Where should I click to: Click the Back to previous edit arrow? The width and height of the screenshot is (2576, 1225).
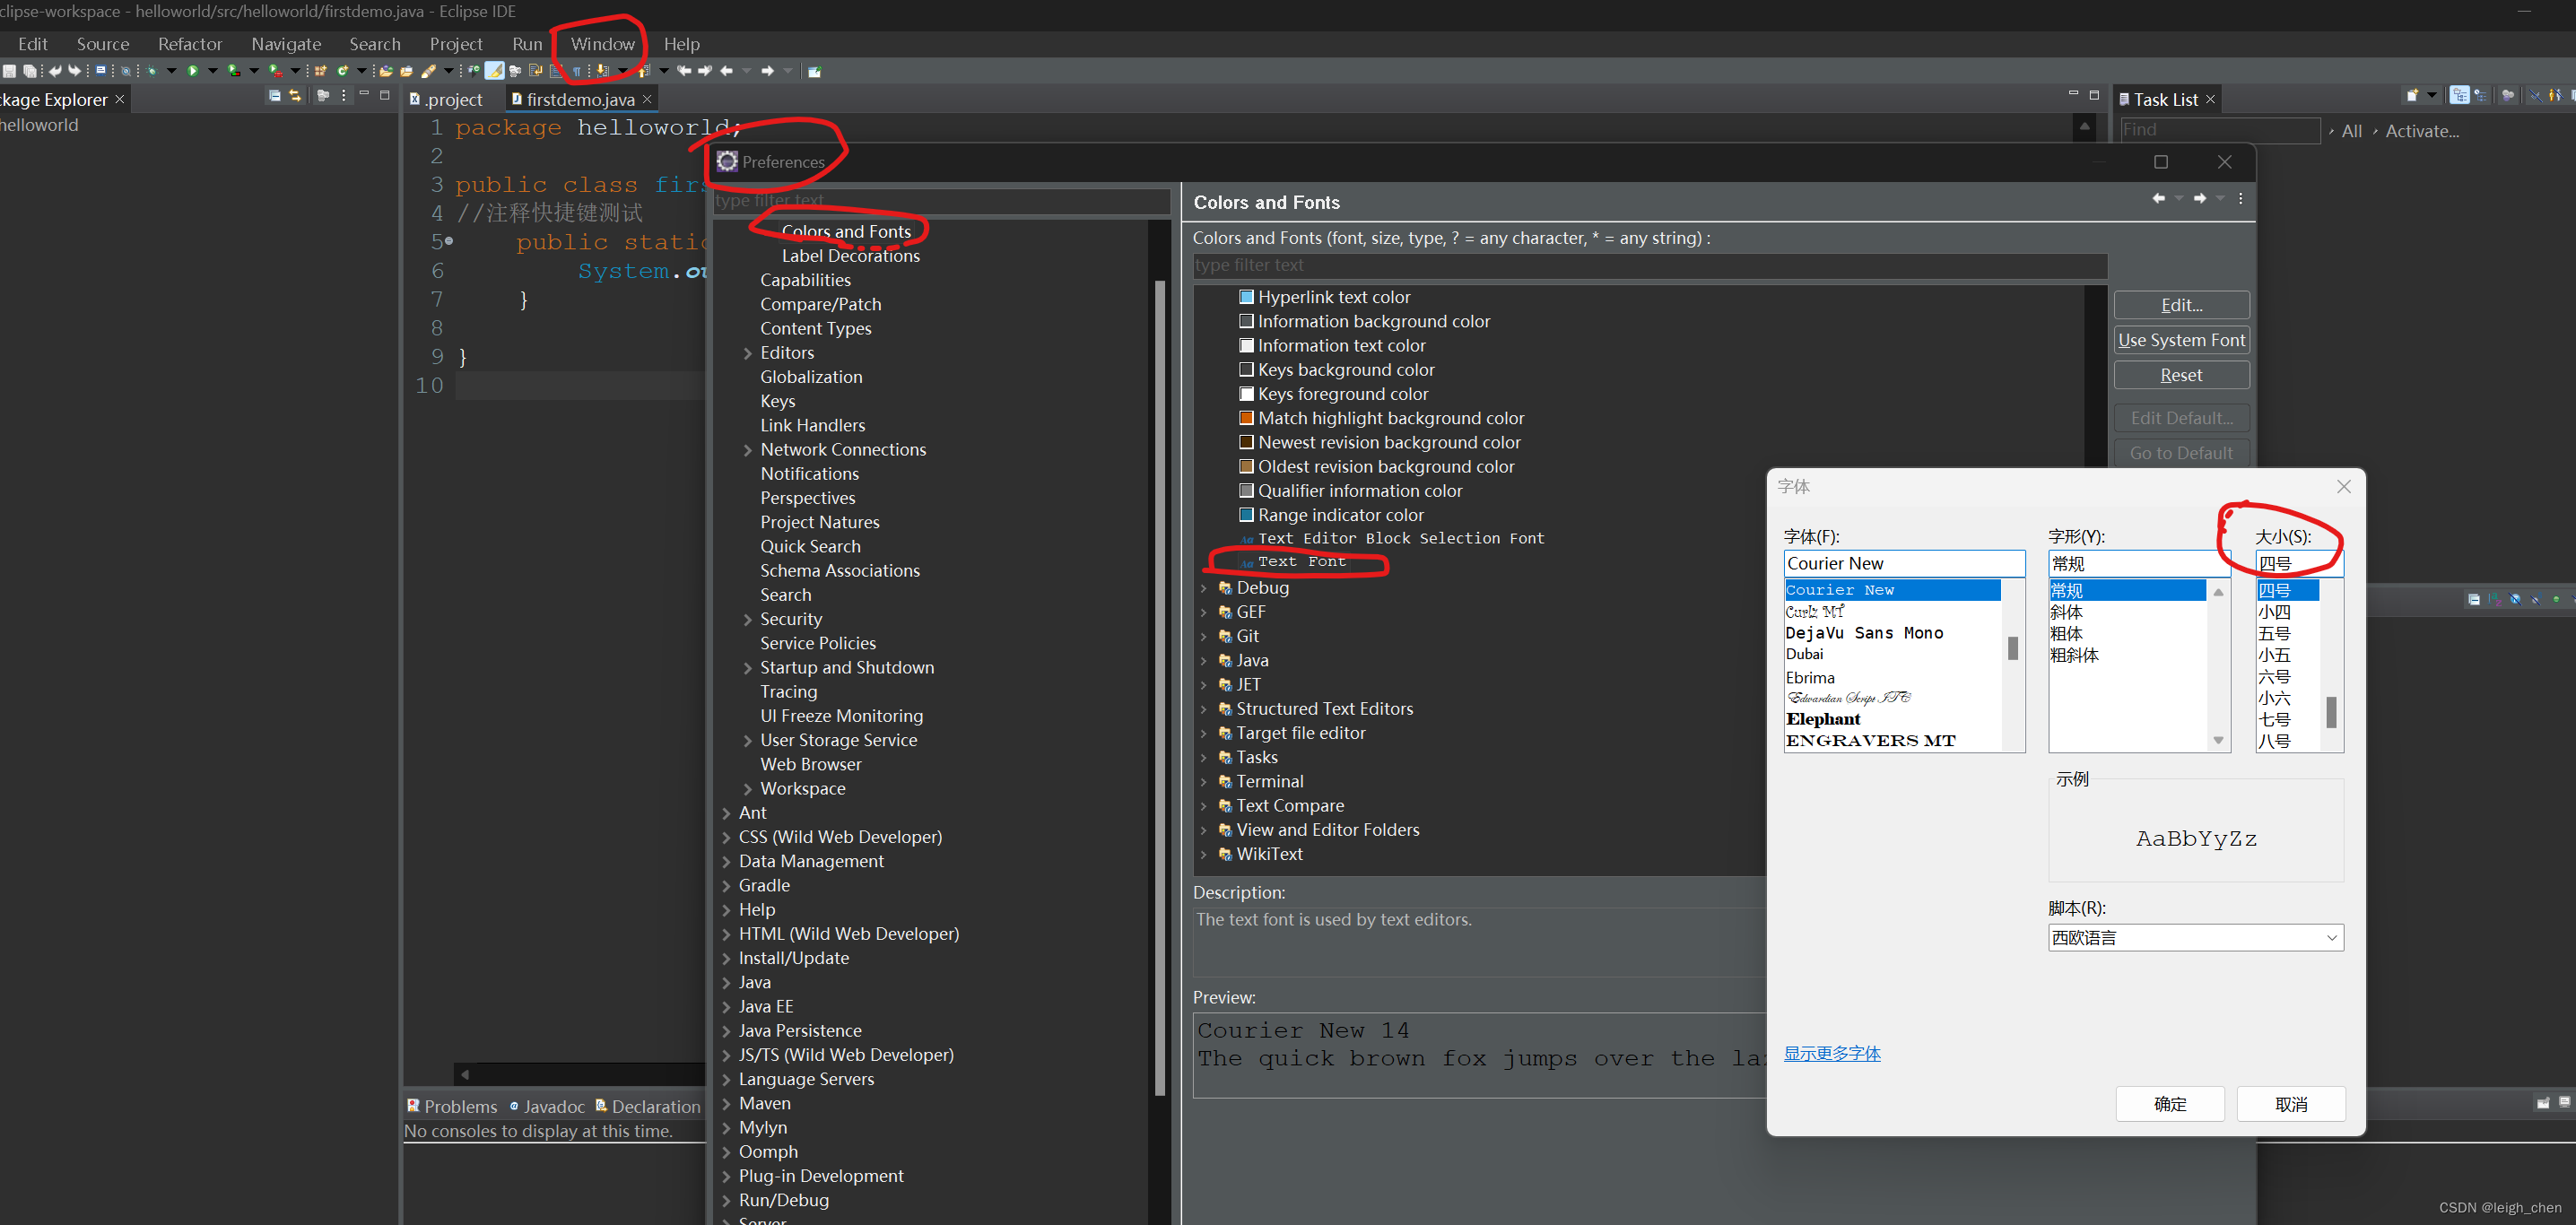(684, 71)
